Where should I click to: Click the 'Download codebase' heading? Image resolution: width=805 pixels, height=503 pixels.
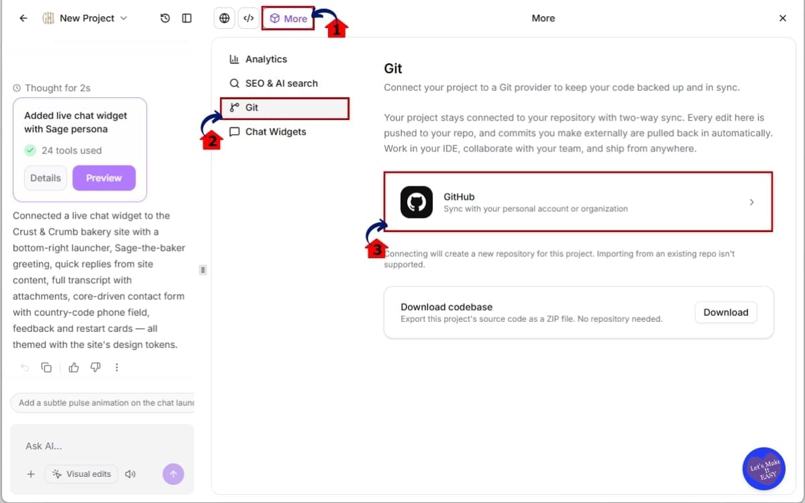tap(447, 306)
